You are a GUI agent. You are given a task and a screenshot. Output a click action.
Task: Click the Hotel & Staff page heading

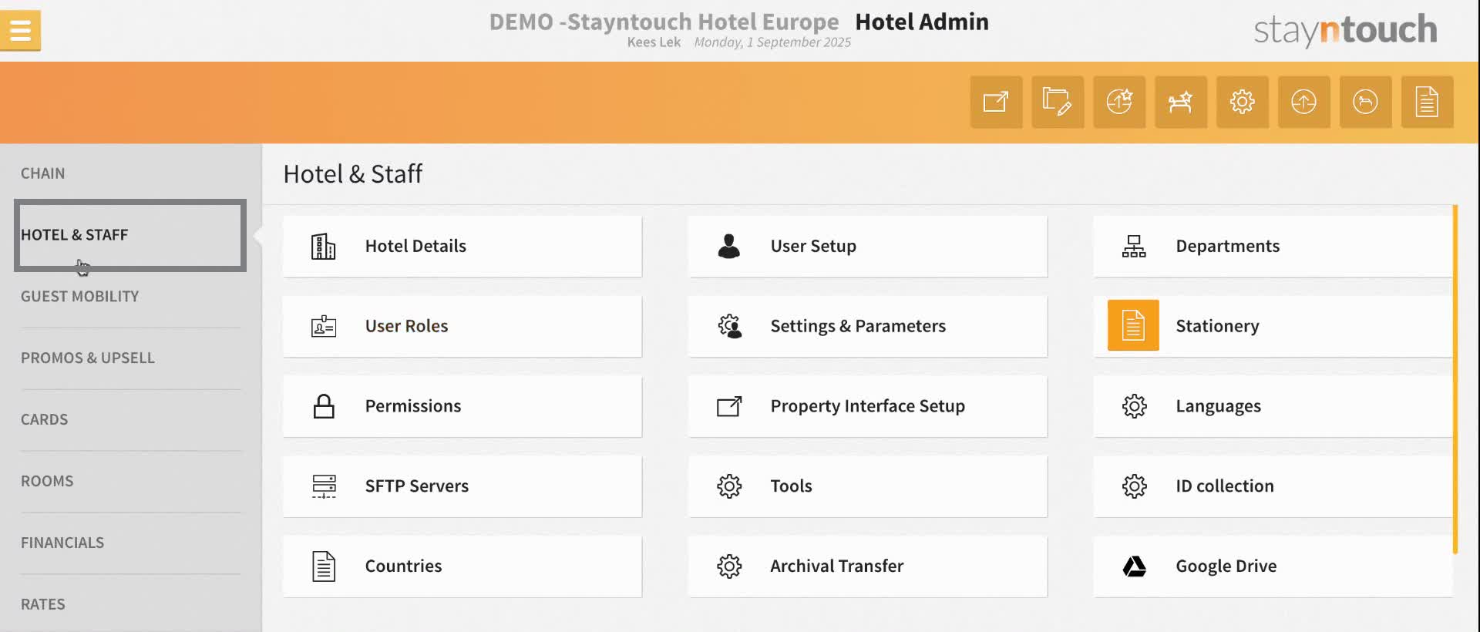[353, 174]
